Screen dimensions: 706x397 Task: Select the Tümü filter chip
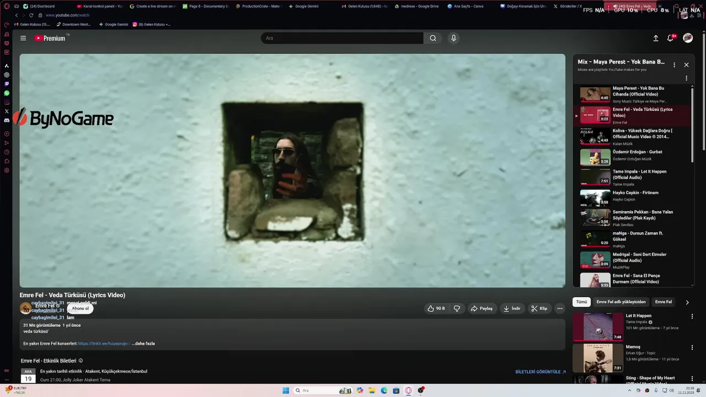pyautogui.click(x=581, y=302)
